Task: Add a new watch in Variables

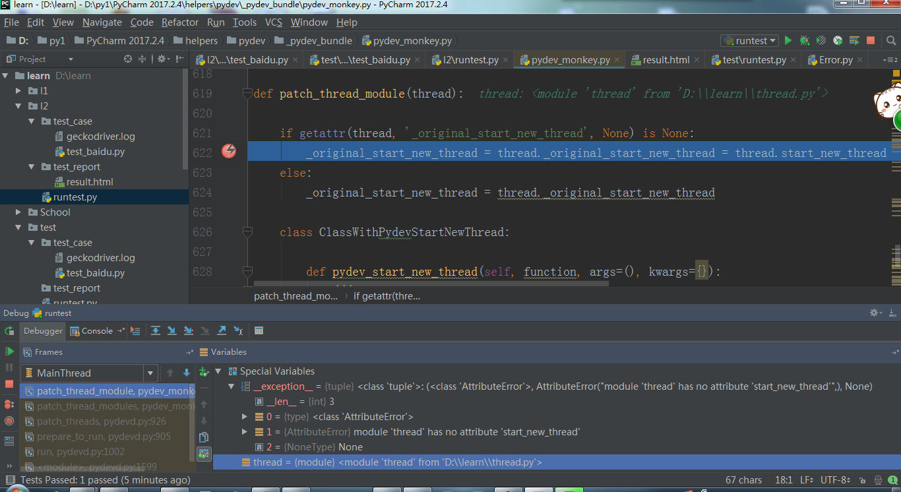Action: 204,372
